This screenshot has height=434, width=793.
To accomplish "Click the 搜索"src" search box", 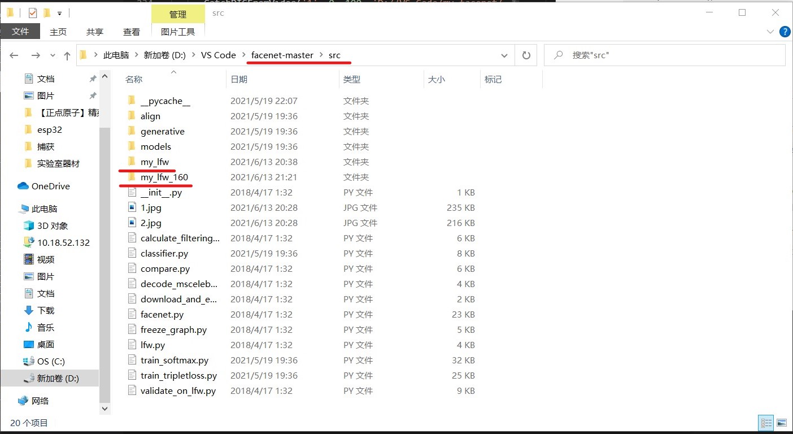I will [x=665, y=55].
